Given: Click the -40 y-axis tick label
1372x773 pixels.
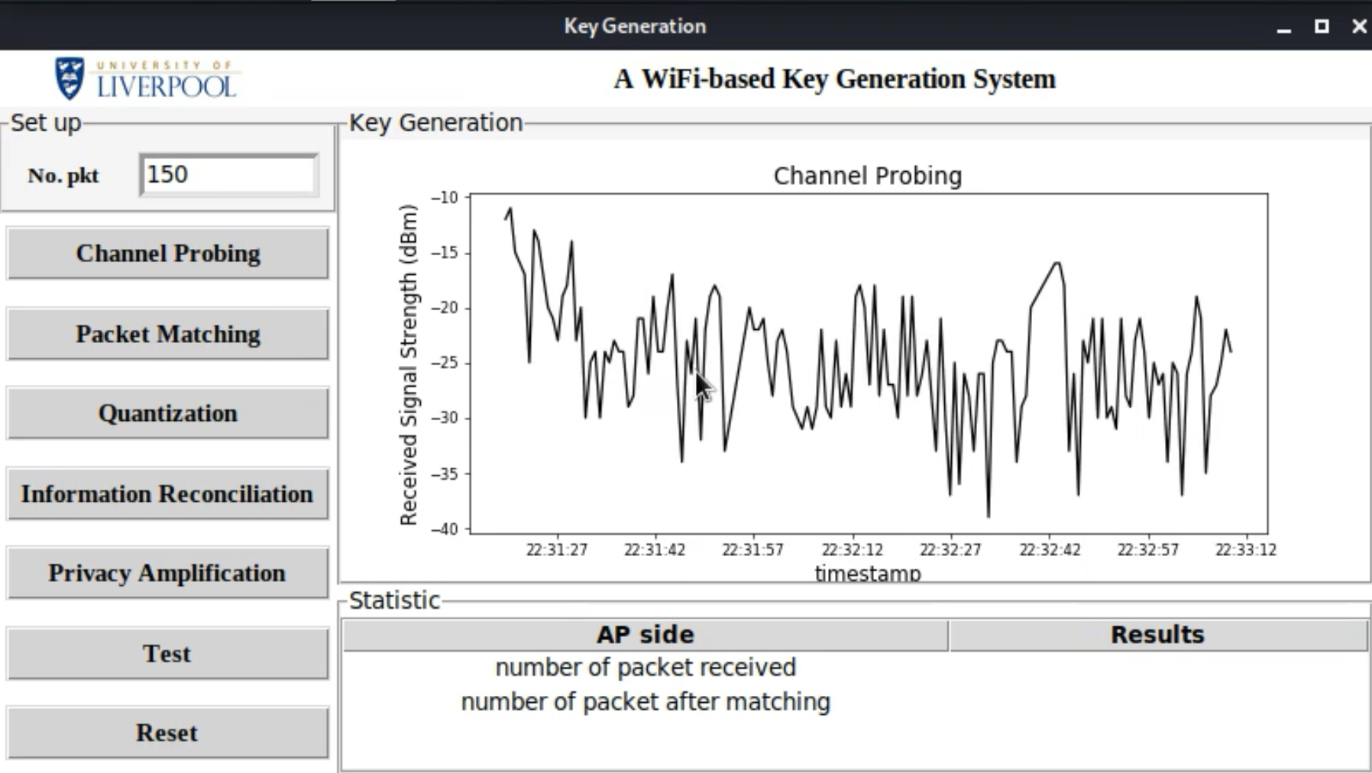Looking at the screenshot, I should 445,529.
